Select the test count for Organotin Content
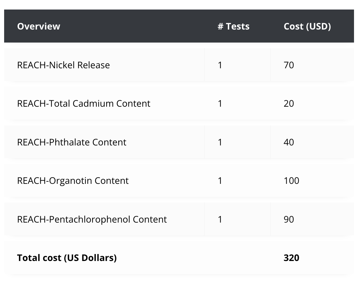 pos(220,181)
